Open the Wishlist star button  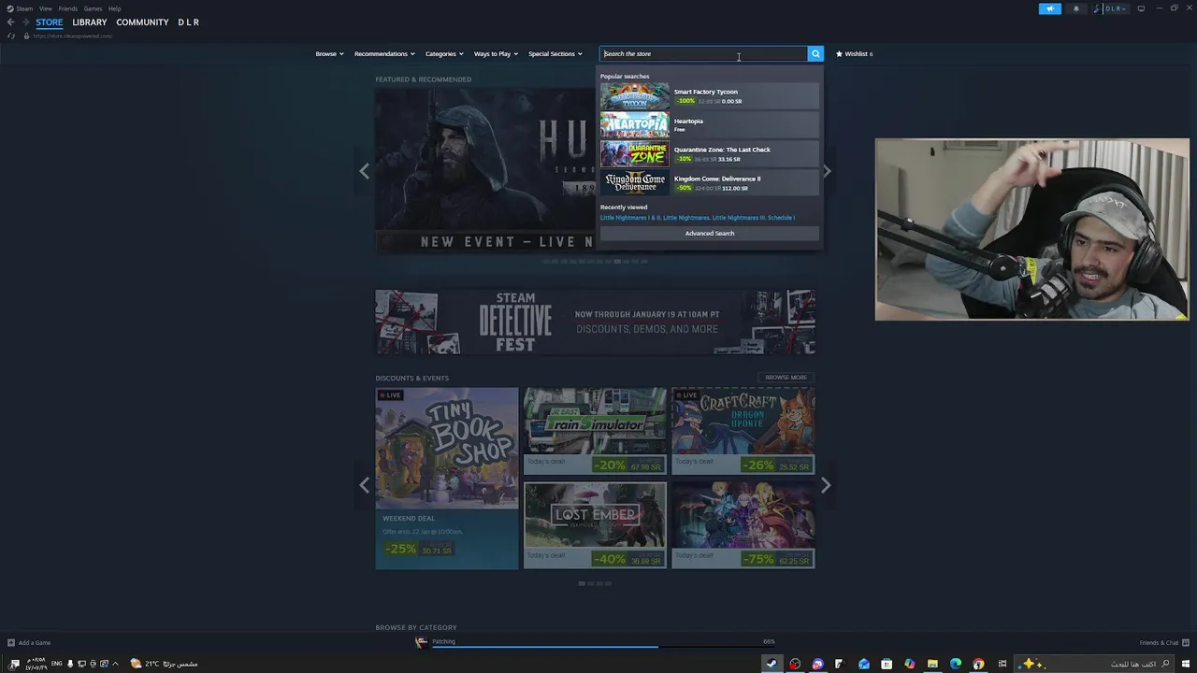[x=854, y=54]
